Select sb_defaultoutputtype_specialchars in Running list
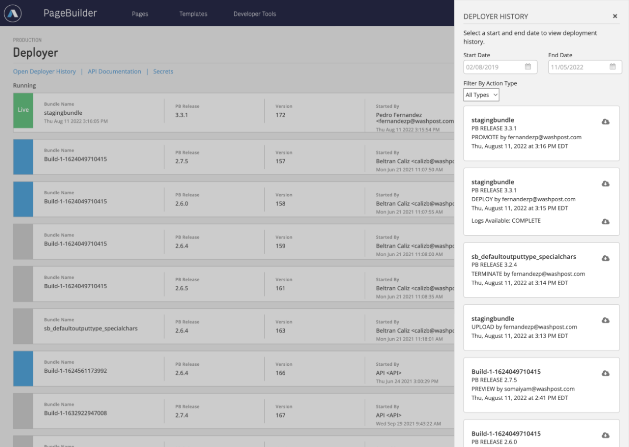 point(90,328)
